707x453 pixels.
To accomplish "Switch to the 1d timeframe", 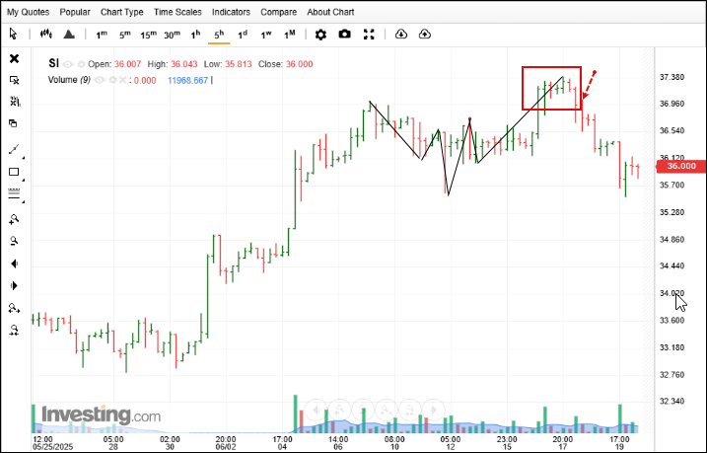I will tap(243, 35).
